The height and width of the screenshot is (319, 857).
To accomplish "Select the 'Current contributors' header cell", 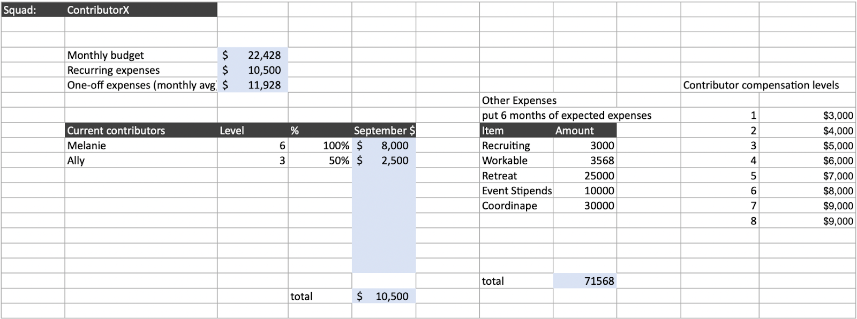I will (141, 131).
